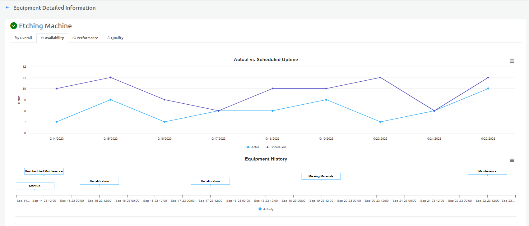Click the Scheduled data point for 9/19/2023

click(x=326, y=88)
